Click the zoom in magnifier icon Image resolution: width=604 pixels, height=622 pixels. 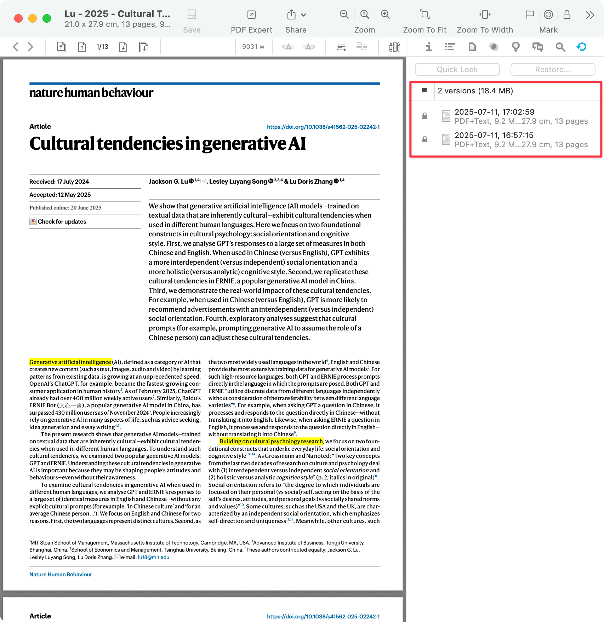pos(385,15)
